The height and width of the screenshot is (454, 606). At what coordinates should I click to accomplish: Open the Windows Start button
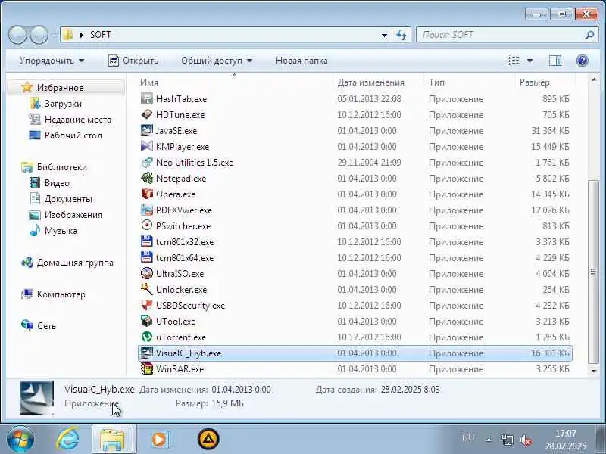point(20,440)
